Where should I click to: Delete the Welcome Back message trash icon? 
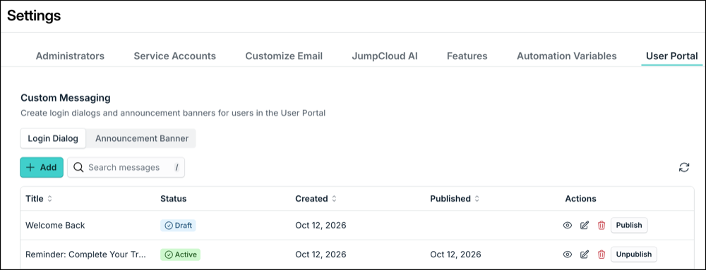tap(601, 226)
